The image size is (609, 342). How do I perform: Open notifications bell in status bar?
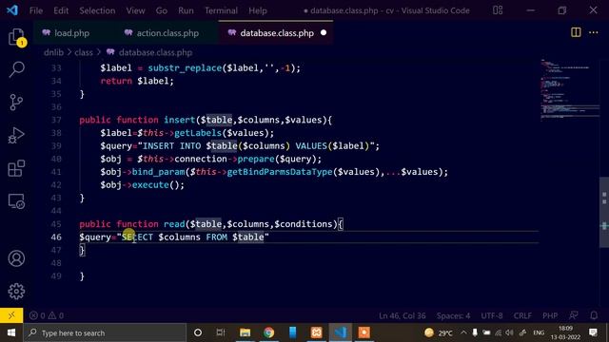coord(594,315)
